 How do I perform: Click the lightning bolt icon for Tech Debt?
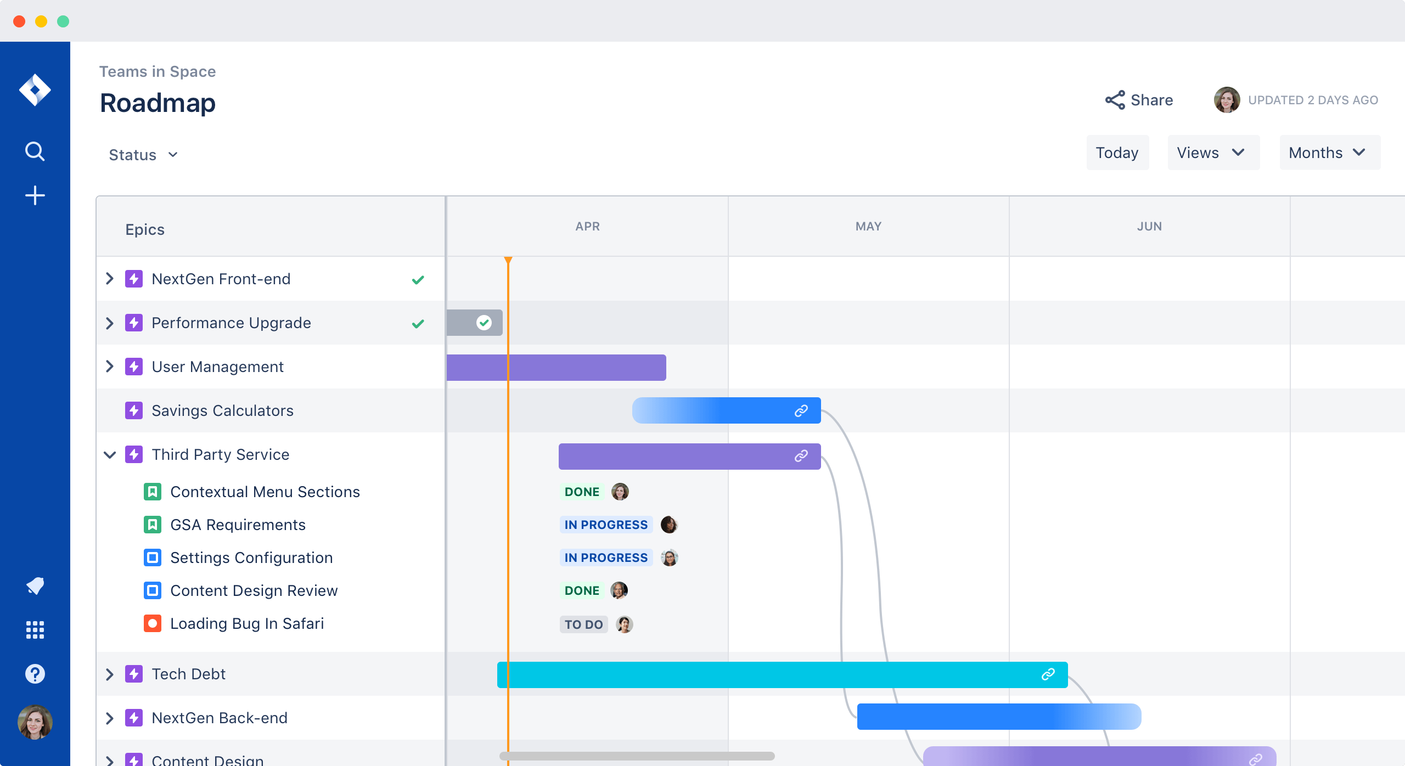click(134, 674)
